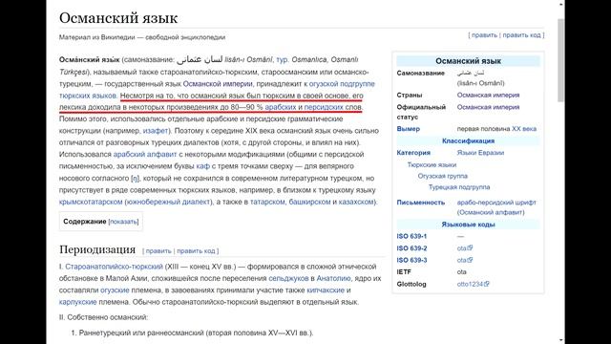The height and width of the screenshot is (344, 611).
Task: Click the external link icon next to ISO 639-3 ota
Action: coord(470,259)
